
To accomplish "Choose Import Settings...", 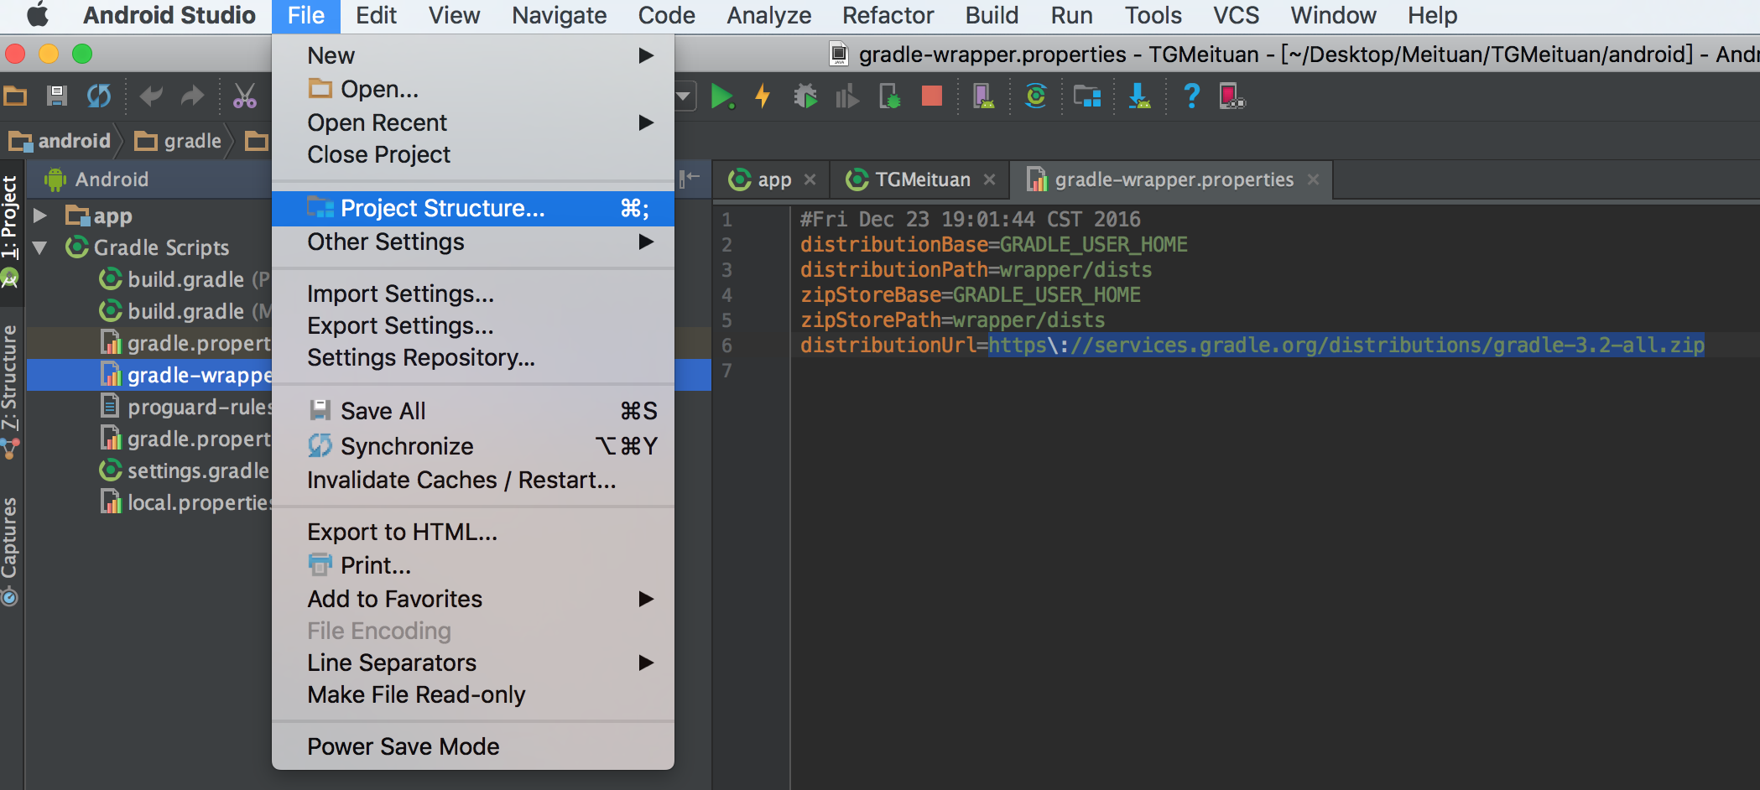I will coord(473,294).
